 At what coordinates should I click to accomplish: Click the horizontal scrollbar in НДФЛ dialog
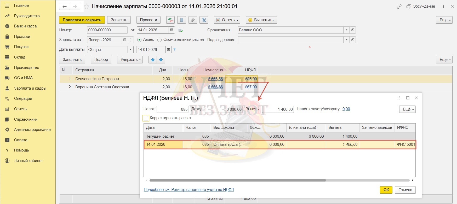point(237,180)
